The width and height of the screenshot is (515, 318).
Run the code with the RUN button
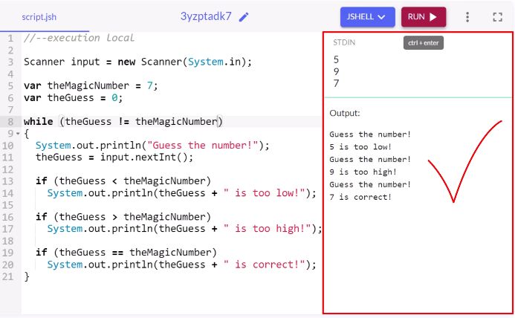pyautogui.click(x=424, y=16)
